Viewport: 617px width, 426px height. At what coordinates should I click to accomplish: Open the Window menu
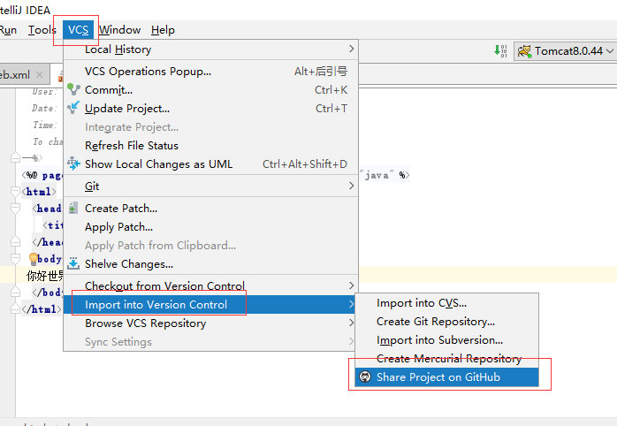coord(119,30)
